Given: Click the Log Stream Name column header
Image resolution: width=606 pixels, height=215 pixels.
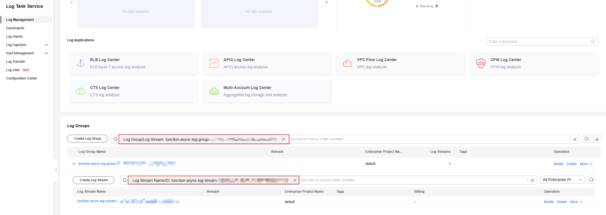Looking at the screenshot, I should 91,192.
